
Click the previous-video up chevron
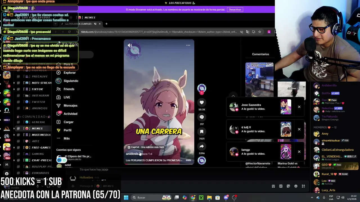[x=233, y=96]
